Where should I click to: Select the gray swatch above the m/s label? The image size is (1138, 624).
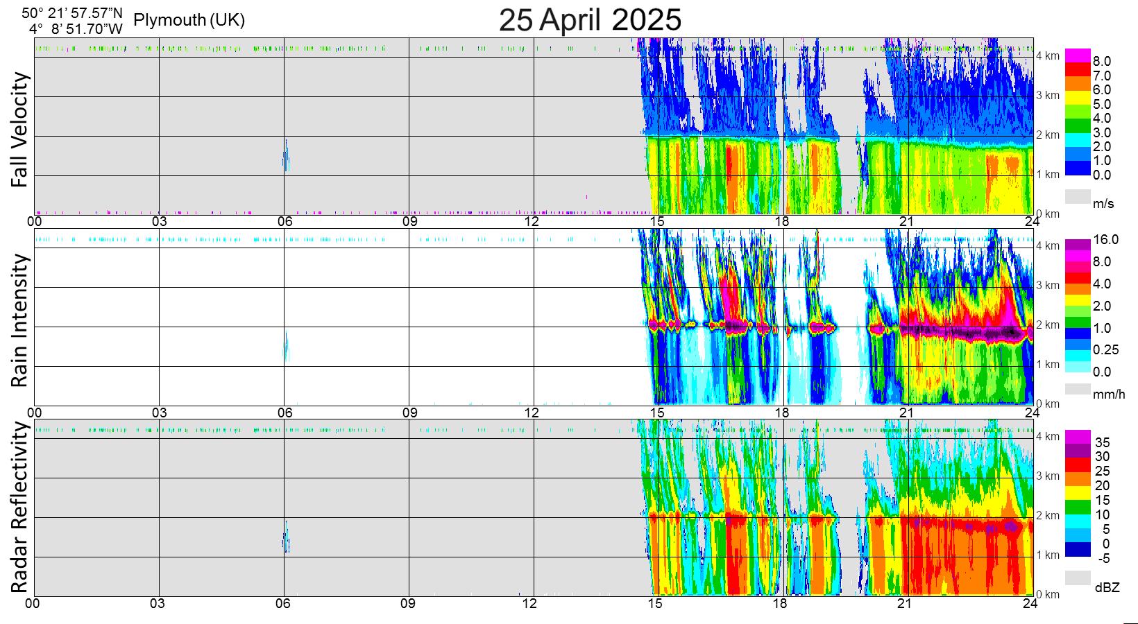1078,196
